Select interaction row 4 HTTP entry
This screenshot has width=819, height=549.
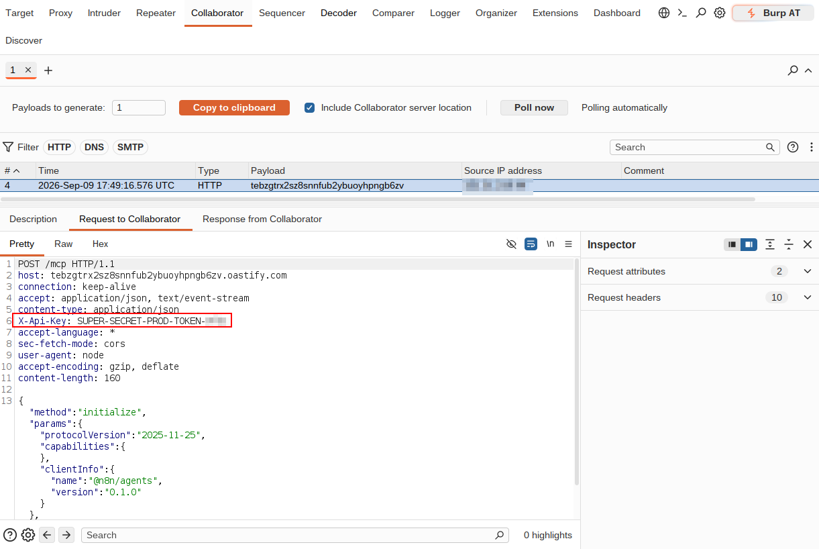409,185
